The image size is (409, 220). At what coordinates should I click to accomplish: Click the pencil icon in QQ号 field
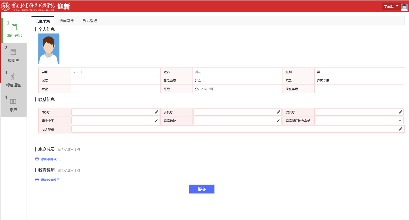click(x=156, y=112)
